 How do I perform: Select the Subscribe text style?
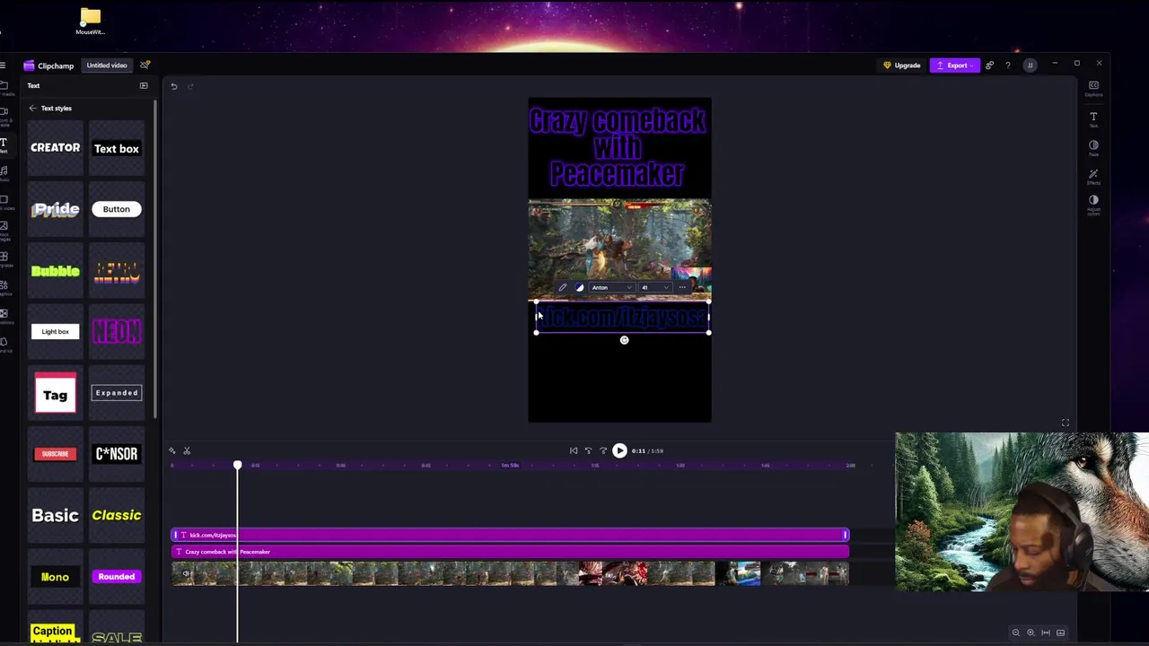tap(56, 454)
